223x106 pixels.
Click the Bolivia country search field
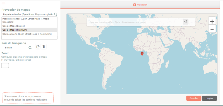pyautogui.click(x=16, y=48)
